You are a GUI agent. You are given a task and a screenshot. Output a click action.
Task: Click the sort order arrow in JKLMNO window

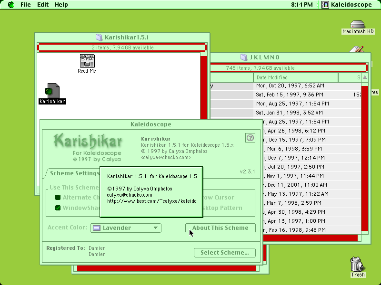coord(365,77)
